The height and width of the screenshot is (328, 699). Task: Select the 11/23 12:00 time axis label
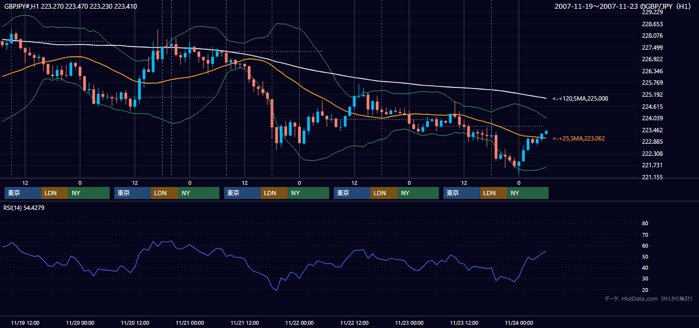(x=464, y=323)
